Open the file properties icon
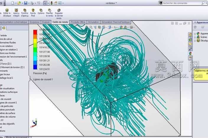 click(x=56, y=3)
